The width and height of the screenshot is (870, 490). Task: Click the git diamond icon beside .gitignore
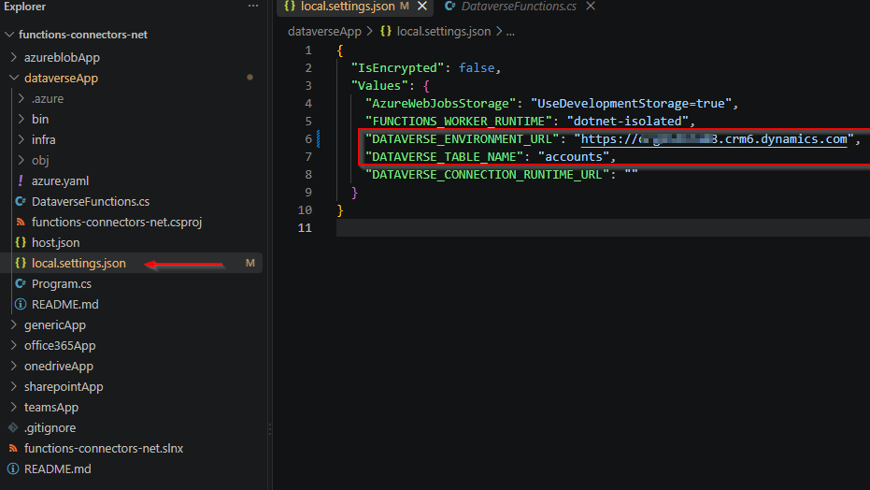[13, 427]
